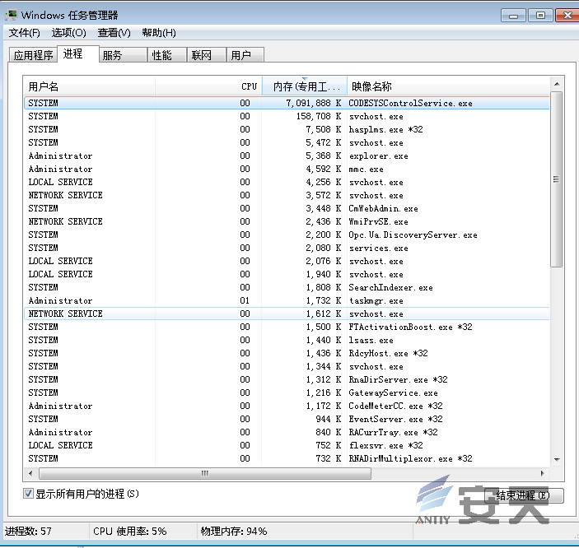Select the RnaDirServer.exe *32 process
Viewport: 579px width, 548px height.
[287, 379]
